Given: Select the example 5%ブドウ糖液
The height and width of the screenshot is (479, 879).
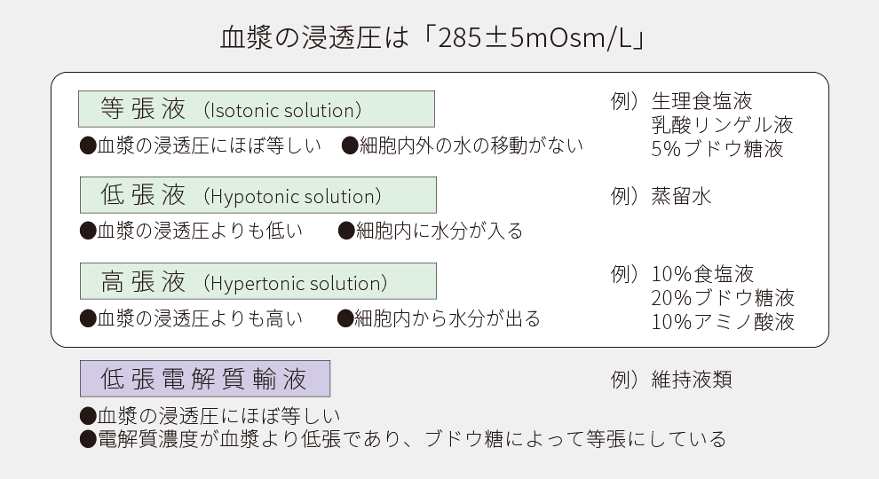Looking at the screenshot, I should (717, 148).
